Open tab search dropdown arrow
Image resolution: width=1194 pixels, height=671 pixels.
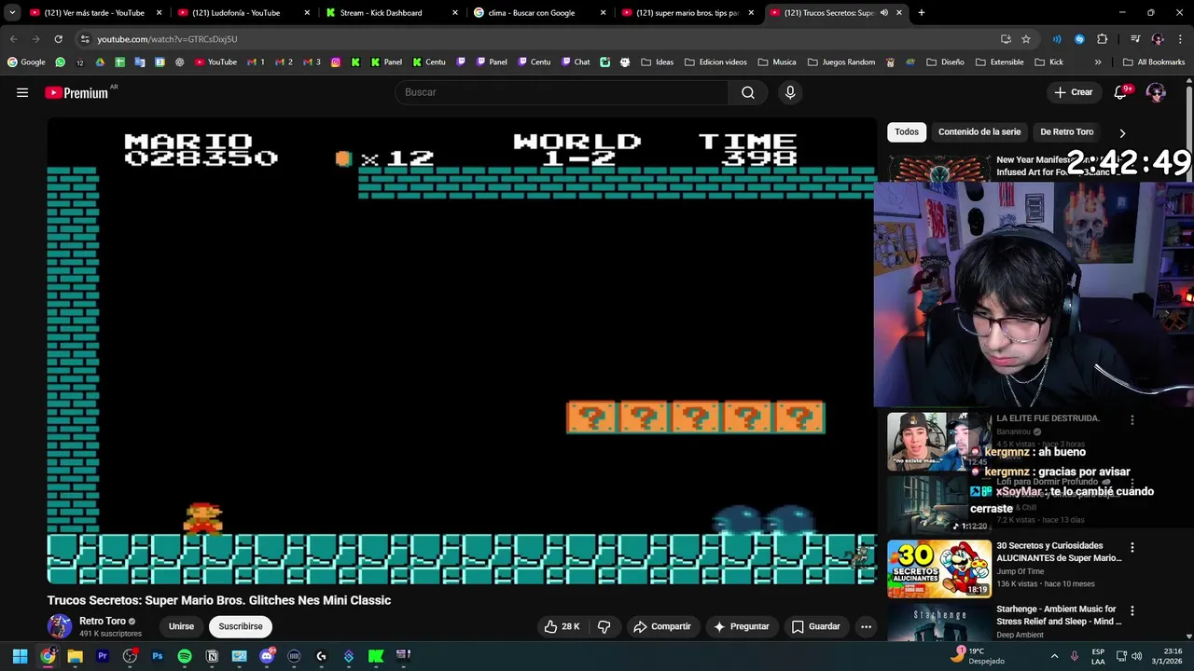point(11,13)
